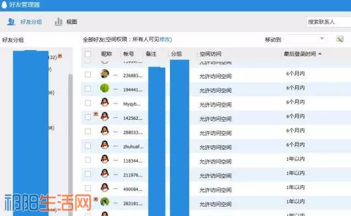Click account number 490084...
The image size is (351, 216).
tap(133, 190)
